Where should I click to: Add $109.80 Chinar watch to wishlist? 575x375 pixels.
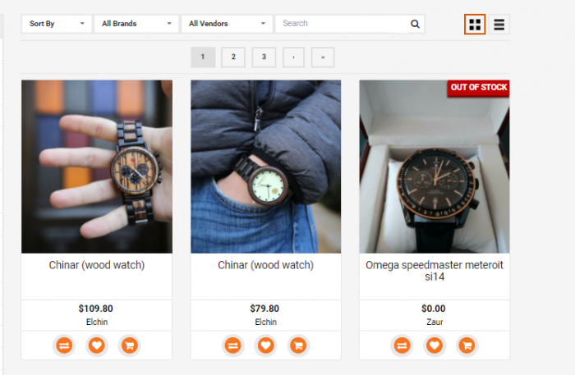click(96, 345)
